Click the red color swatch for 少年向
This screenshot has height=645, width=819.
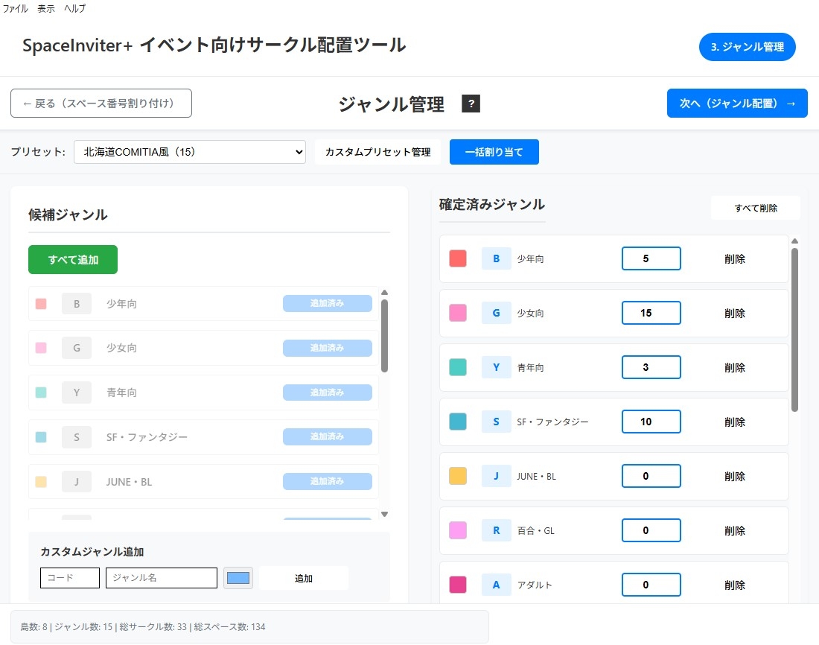coord(458,259)
